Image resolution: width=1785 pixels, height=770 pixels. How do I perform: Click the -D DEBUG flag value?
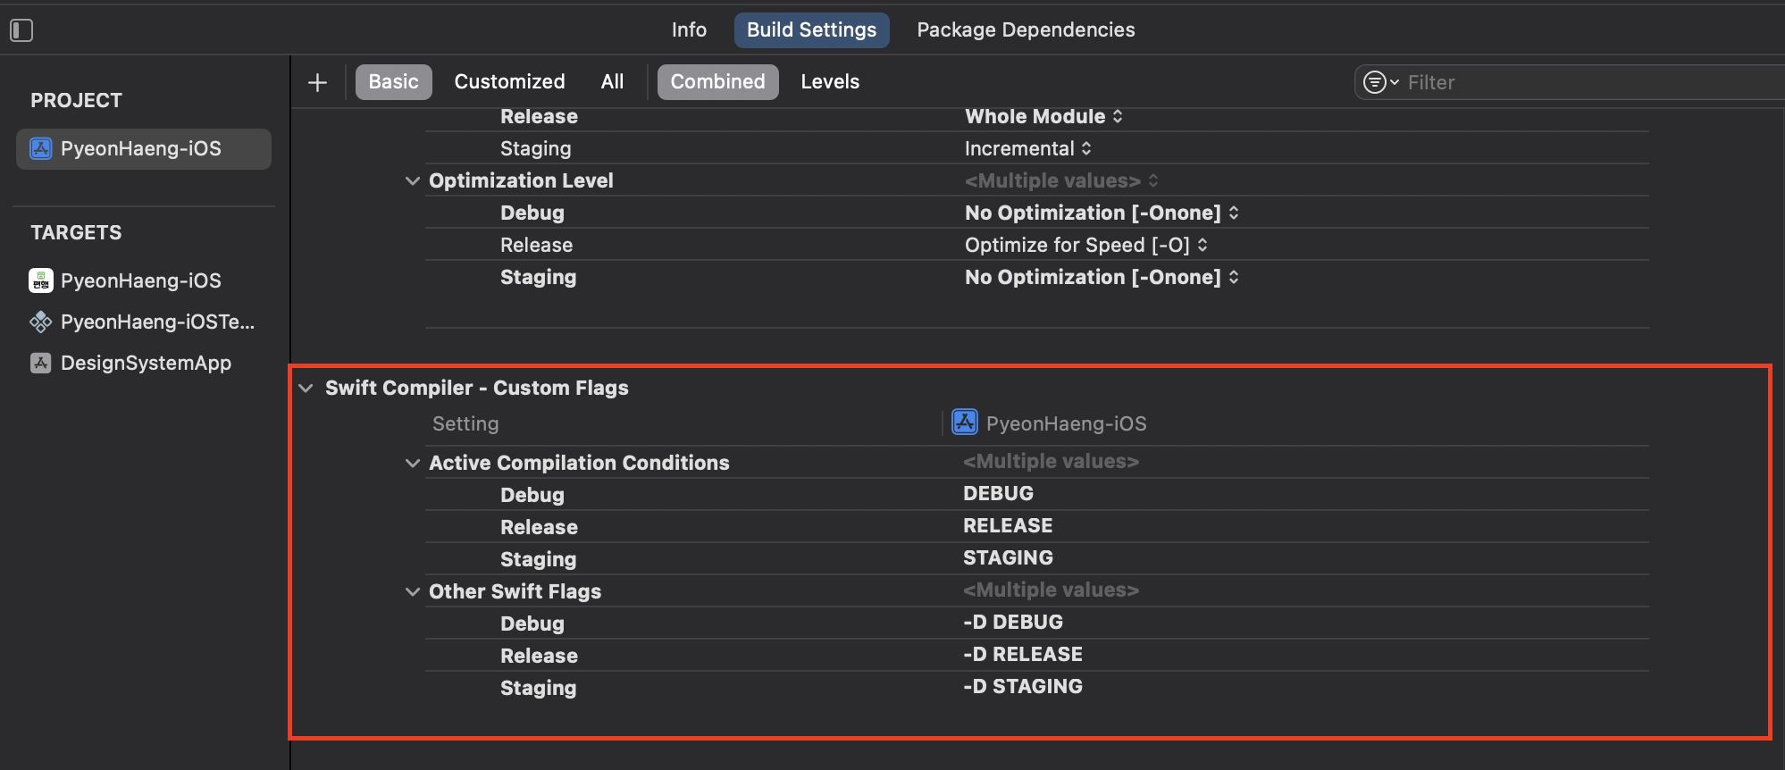[1013, 622]
